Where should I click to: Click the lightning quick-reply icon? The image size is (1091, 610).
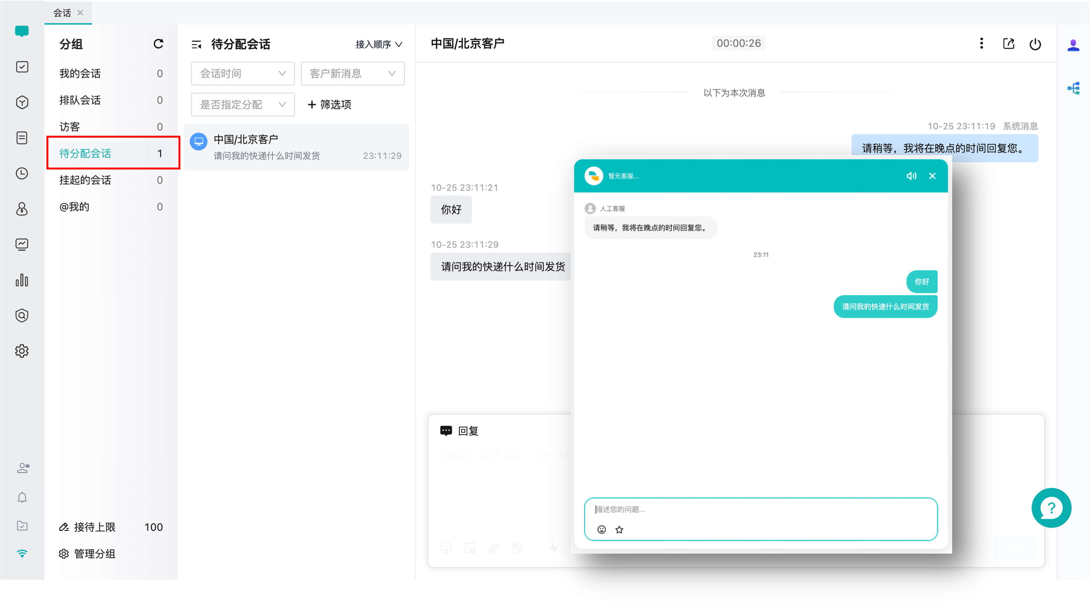(553, 548)
